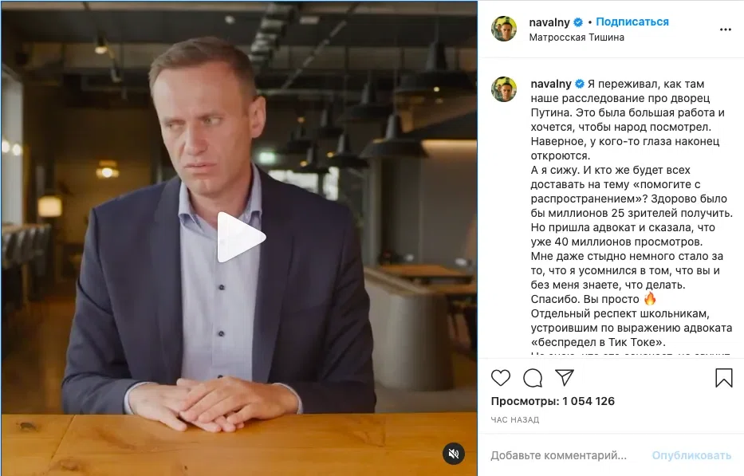The height and width of the screenshot is (476, 744).
Task: Open the three-dot more options menu
Action: [726, 30]
